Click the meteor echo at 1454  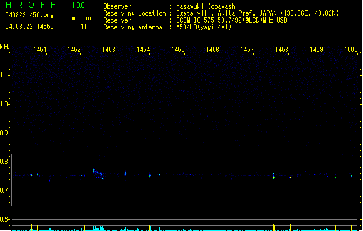[x=150, y=176]
